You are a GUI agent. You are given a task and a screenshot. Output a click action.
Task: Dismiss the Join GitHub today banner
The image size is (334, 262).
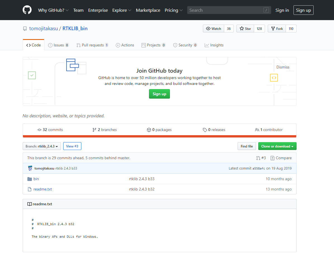point(283,67)
